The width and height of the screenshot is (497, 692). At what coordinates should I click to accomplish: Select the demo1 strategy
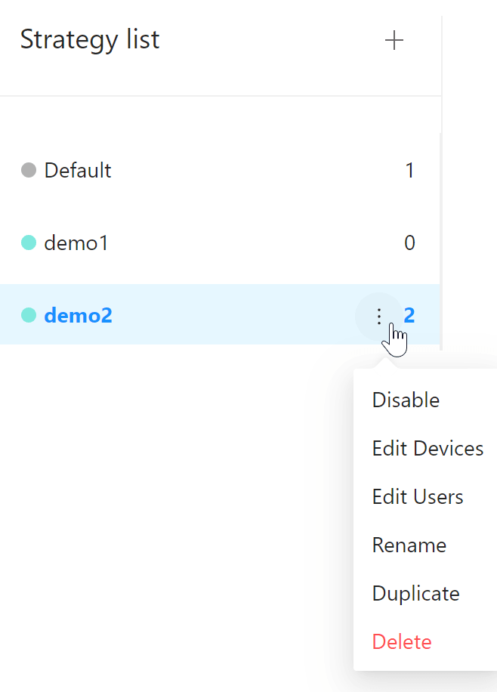pos(77,243)
